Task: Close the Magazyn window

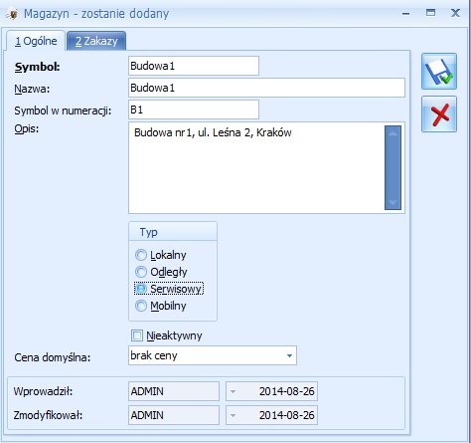Action: pos(455,13)
